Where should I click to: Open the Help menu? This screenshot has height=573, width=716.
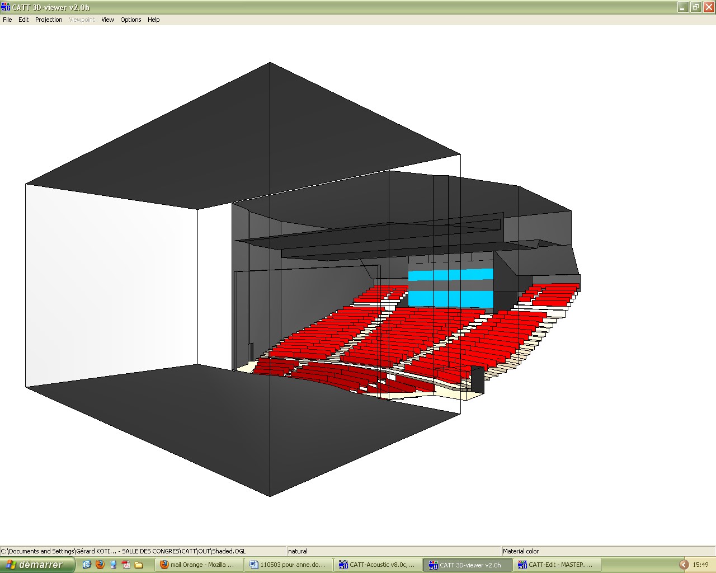153,20
